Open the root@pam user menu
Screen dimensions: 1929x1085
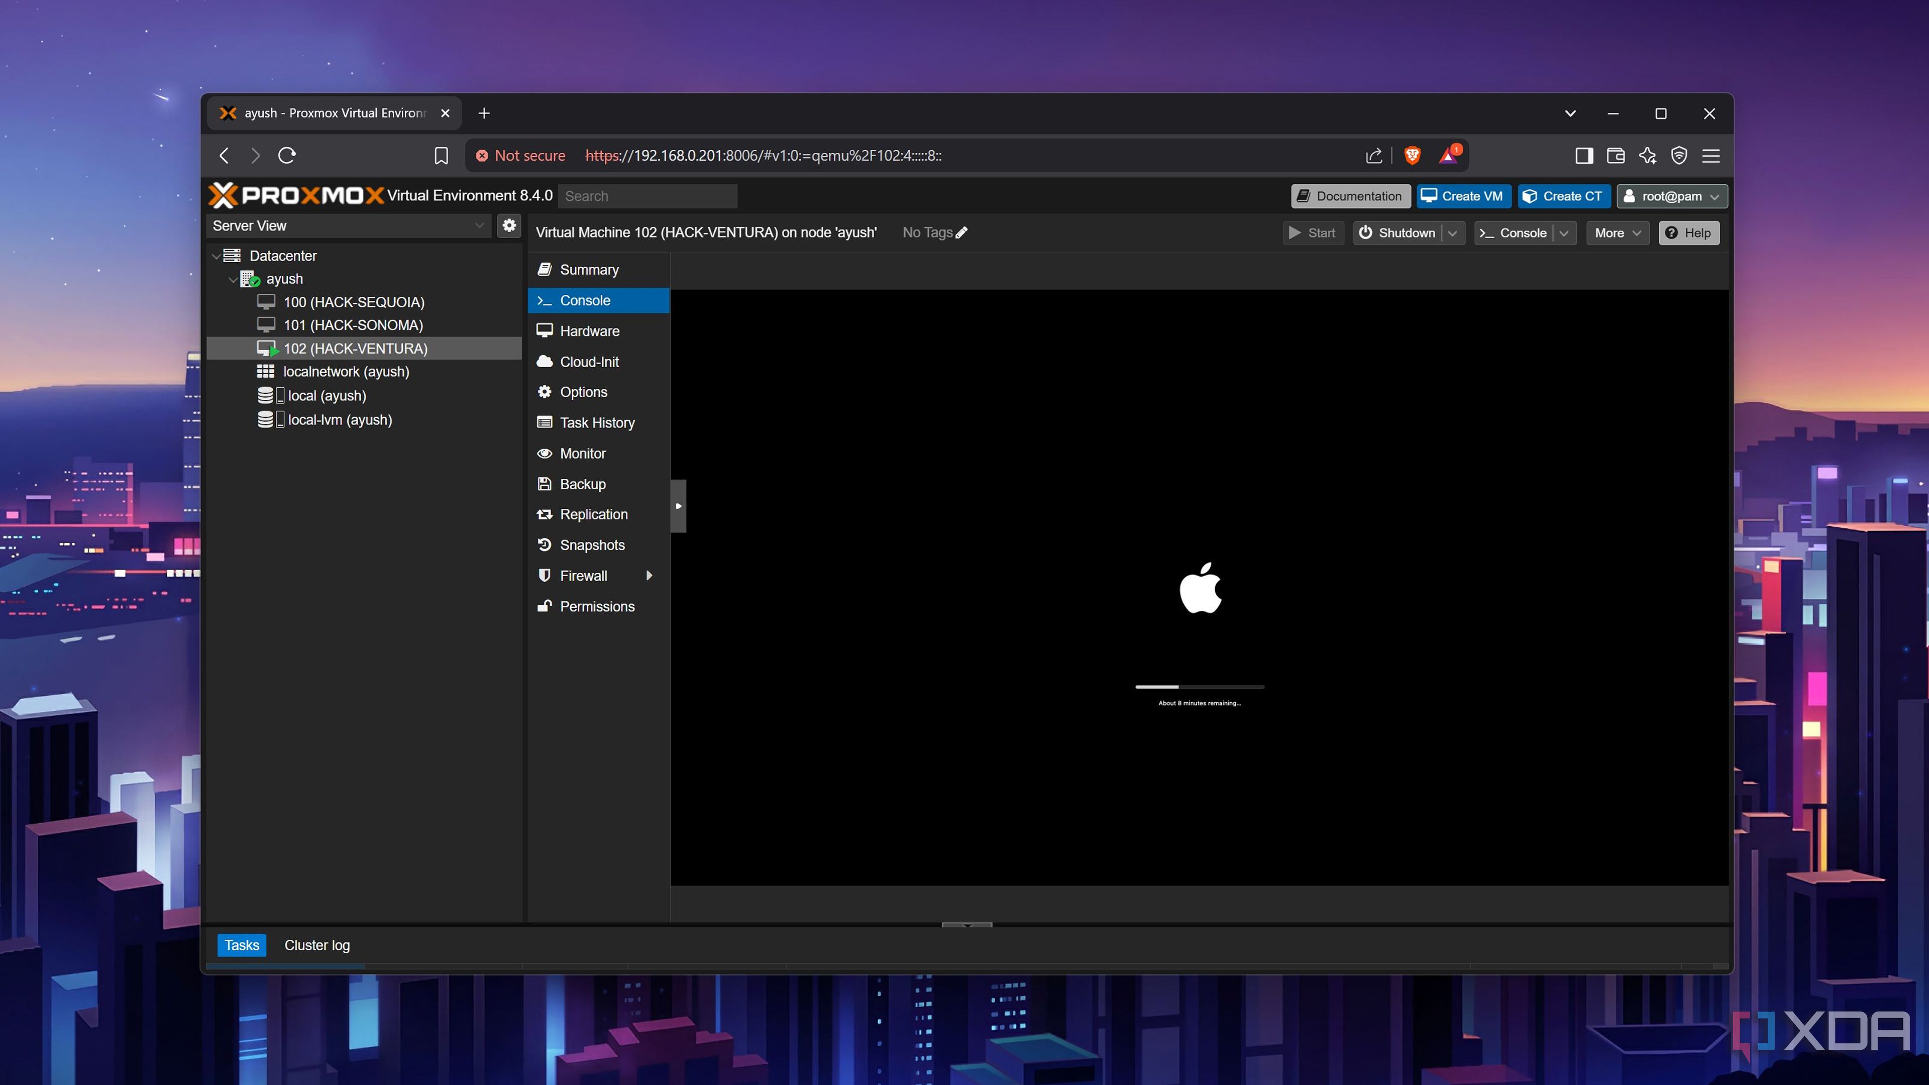(x=1671, y=196)
